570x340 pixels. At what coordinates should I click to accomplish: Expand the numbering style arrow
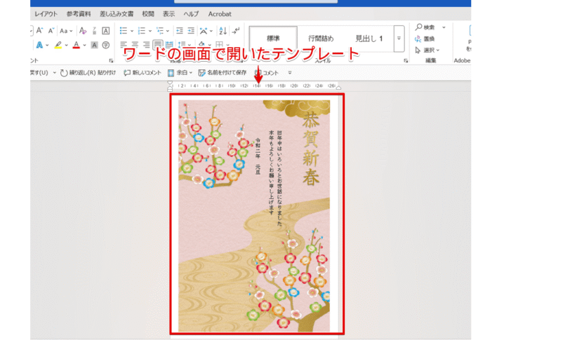(150, 31)
